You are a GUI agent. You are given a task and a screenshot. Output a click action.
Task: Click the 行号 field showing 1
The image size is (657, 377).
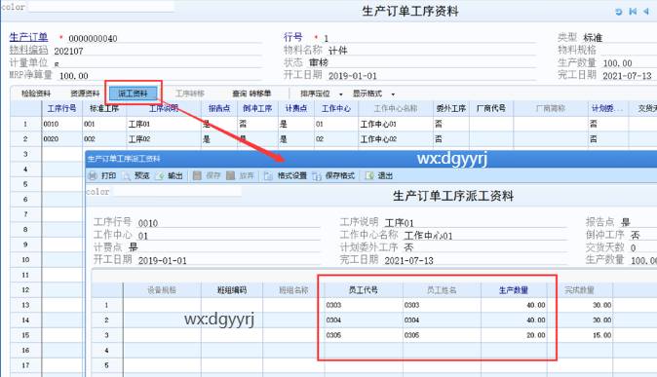pyautogui.click(x=430, y=39)
